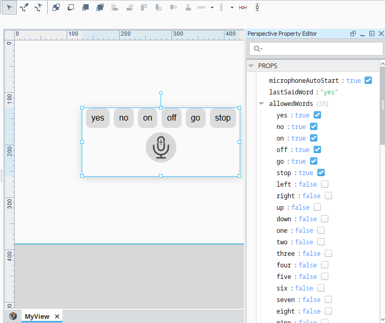This screenshot has height=323, width=385.
Task: Uncheck the 'go' allowed word checkbox
Action: tap(314, 161)
